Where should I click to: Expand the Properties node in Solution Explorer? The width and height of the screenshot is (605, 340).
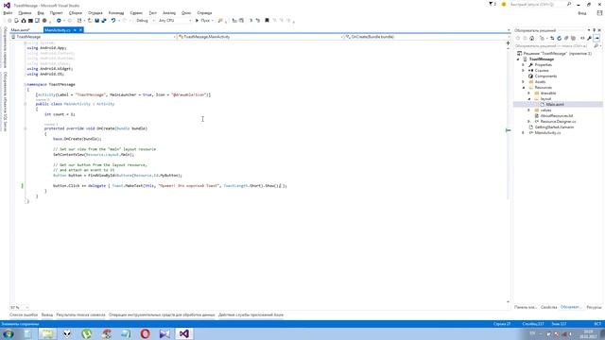click(524, 65)
